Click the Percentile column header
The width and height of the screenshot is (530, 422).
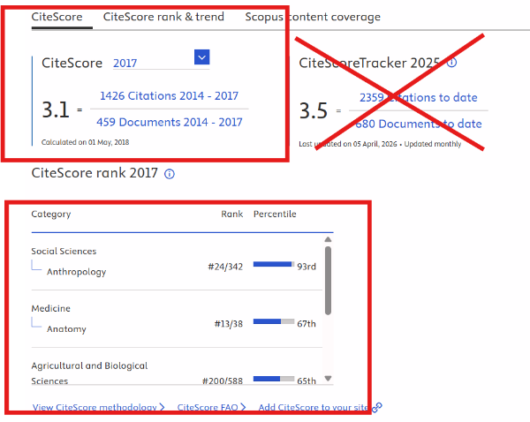tap(275, 214)
